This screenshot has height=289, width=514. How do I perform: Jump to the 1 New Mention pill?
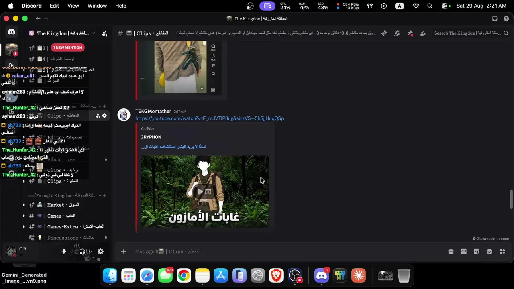click(67, 47)
